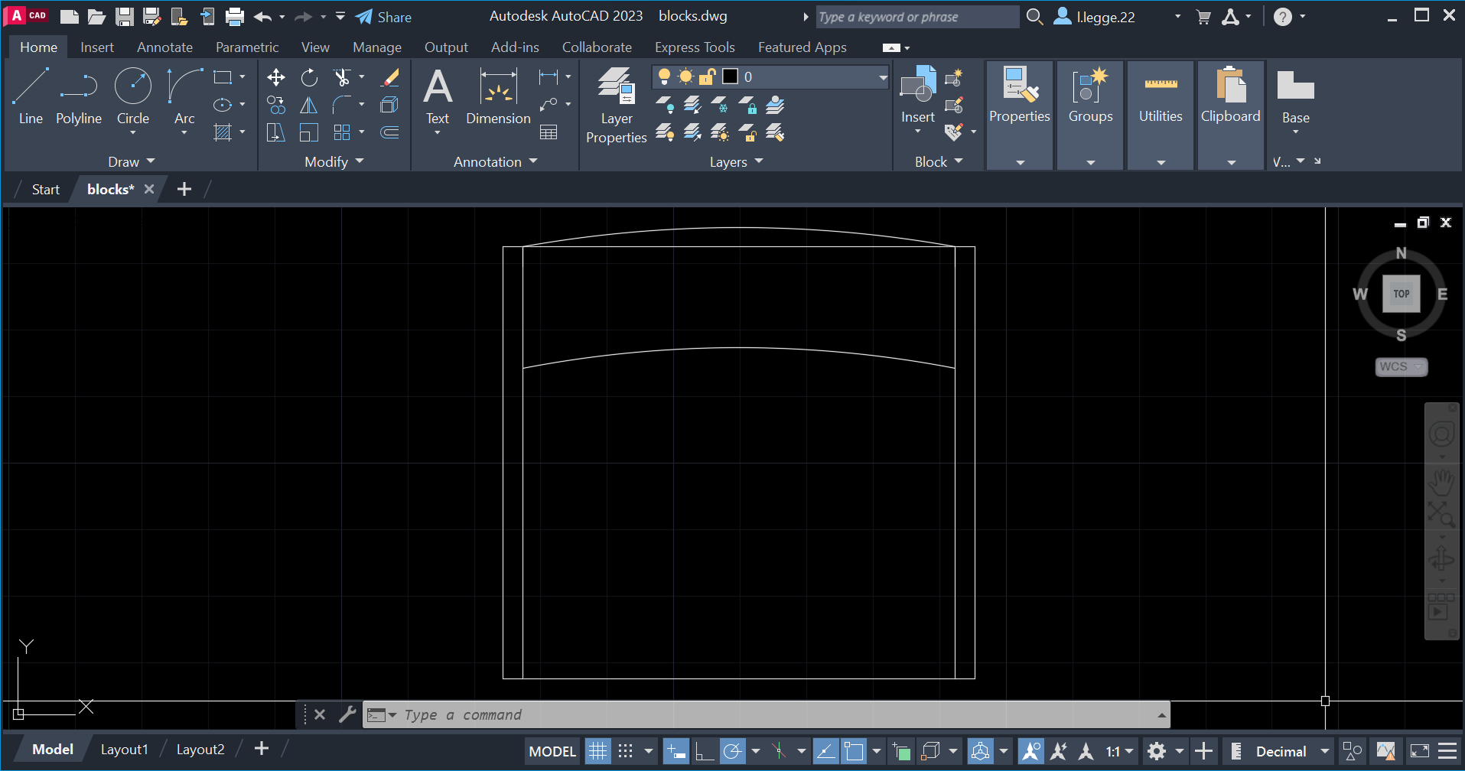Open the Decimal units dropdown

1292,751
